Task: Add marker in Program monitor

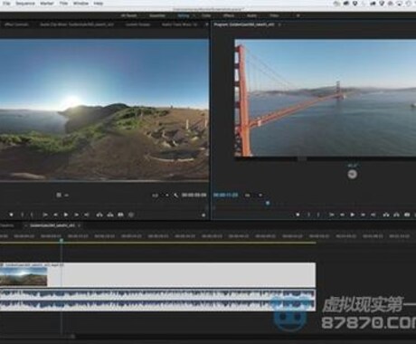Action: 298,215
